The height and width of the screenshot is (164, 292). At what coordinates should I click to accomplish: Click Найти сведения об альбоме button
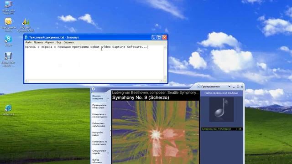point(221,93)
